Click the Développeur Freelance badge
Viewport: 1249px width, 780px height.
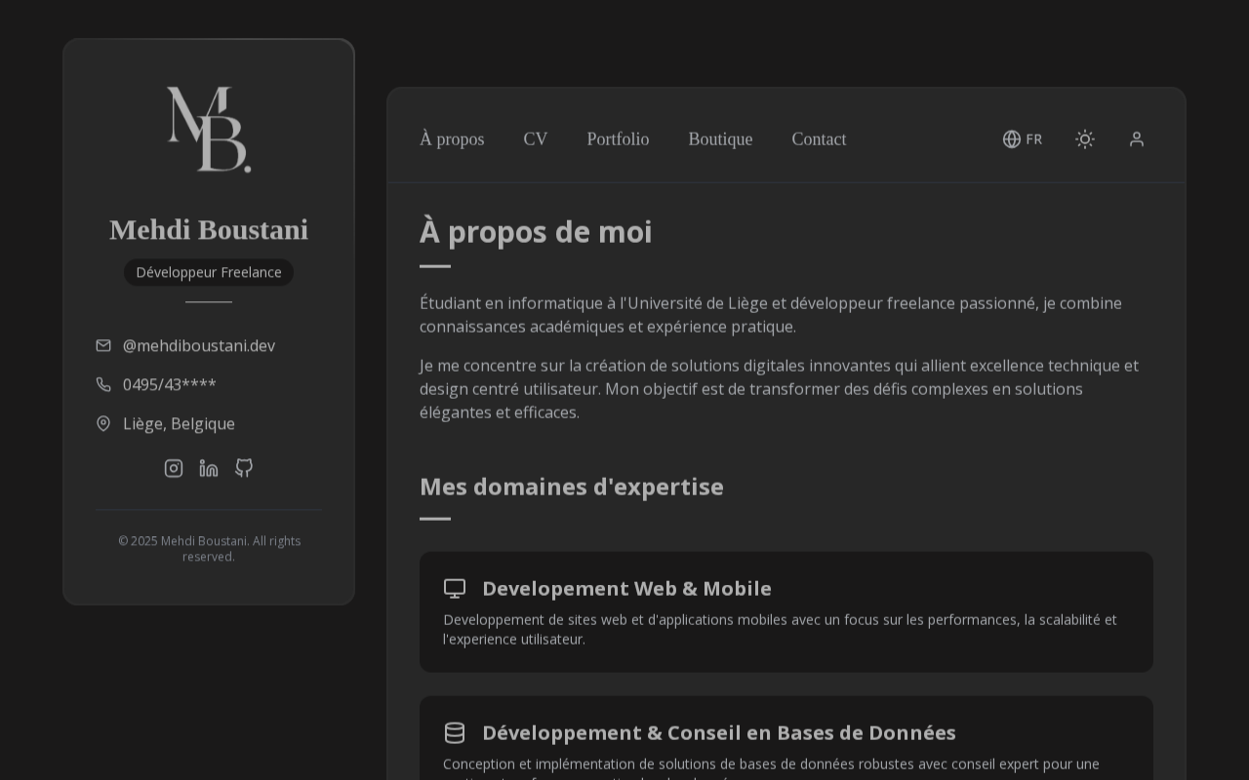click(x=209, y=272)
